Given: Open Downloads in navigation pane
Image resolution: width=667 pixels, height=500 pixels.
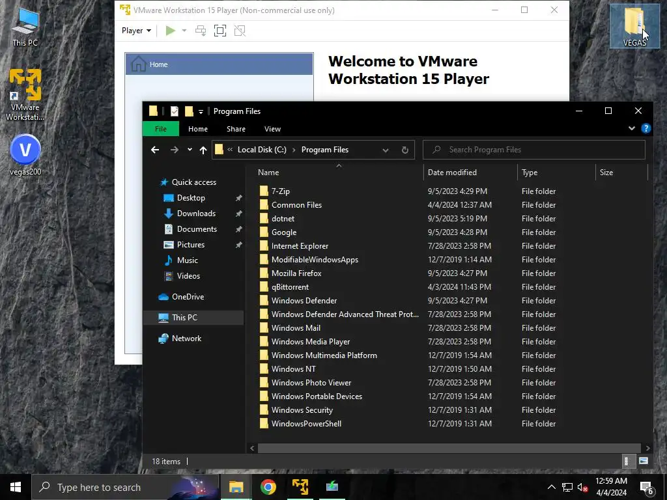Looking at the screenshot, I should pos(196,214).
